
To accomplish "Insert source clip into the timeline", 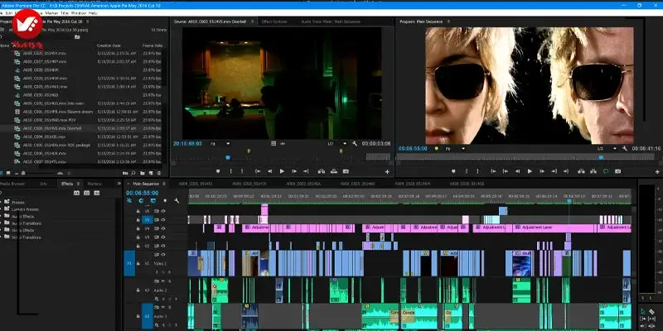I will (x=322, y=171).
